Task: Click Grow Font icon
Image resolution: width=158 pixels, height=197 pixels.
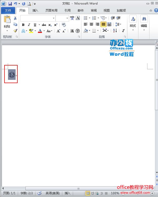Action: point(58,31)
